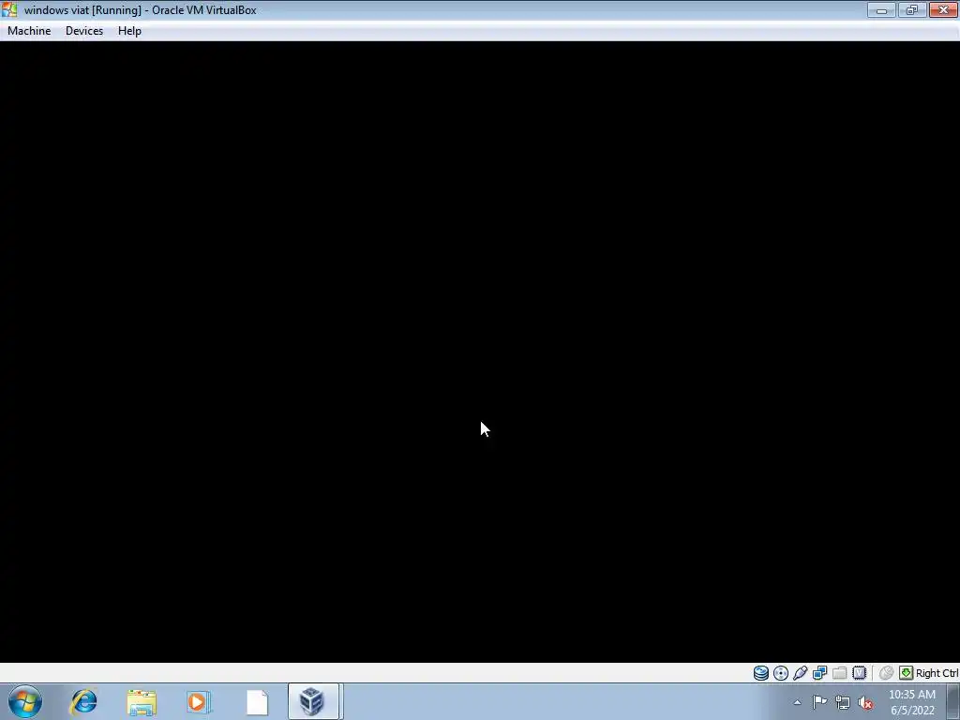Viewport: 960px width, 720px height.
Task: Launch Windows Media Player from taskbar
Action: tap(199, 701)
